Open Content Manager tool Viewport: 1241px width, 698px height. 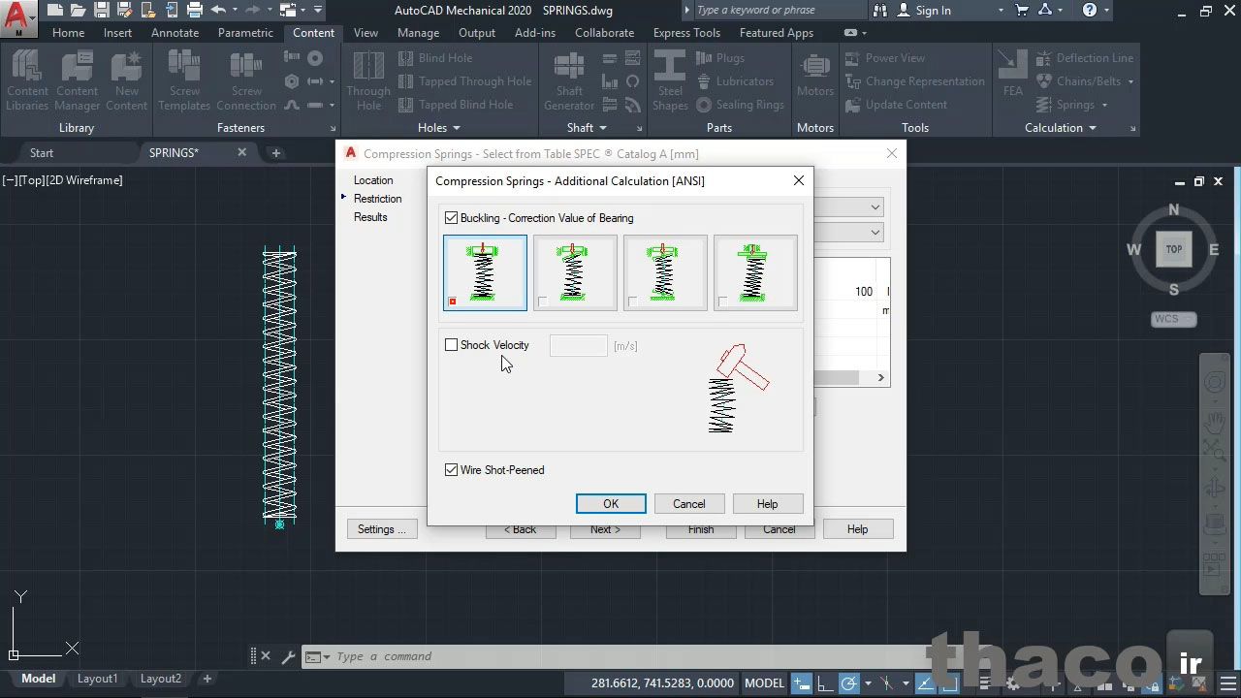[77, 80]
